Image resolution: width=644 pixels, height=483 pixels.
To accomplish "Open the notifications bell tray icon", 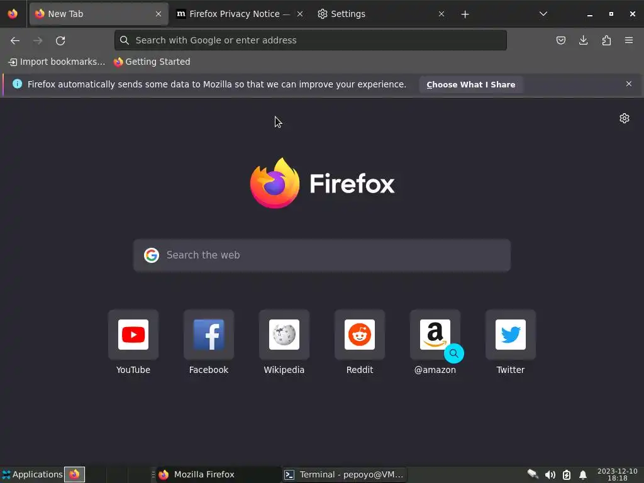I will [x=583, y=475].
